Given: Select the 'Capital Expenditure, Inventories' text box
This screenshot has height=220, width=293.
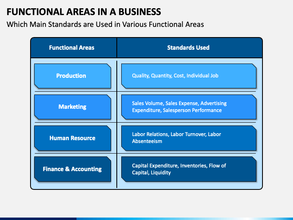Looking at the screenshot, I should pyautogui.click(x=189, y=169).
